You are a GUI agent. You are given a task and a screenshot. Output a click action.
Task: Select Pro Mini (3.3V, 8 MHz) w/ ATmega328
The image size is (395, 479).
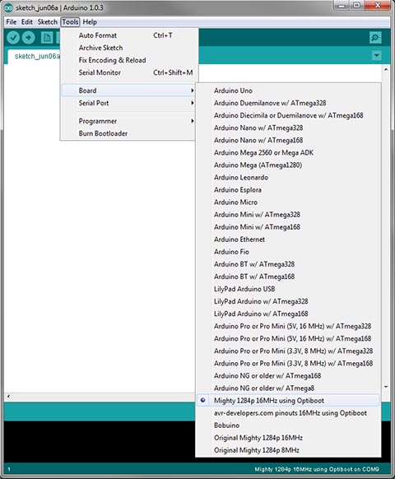click(288, 351)
